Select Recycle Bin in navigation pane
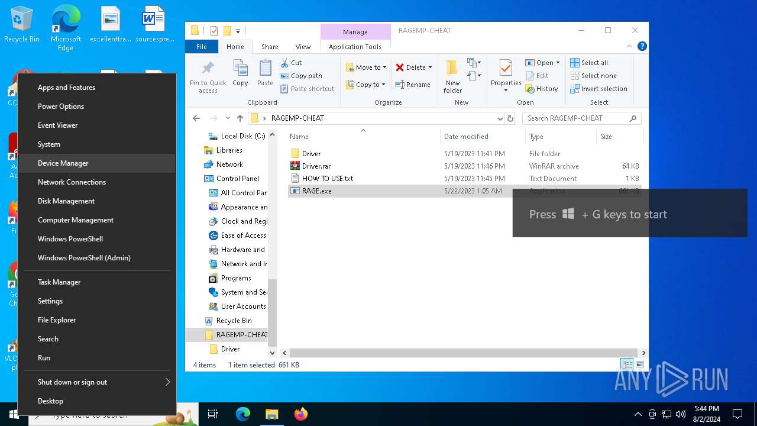The image size is (757, 426). click(228, 321)
